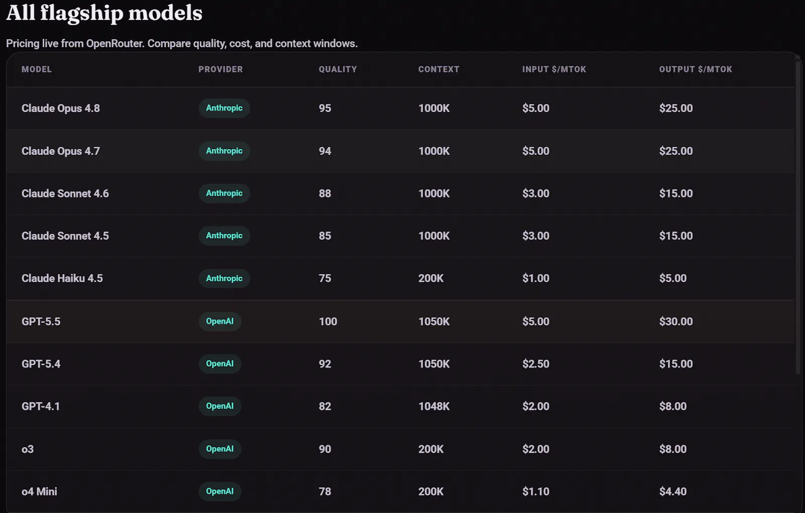Sort by the CONTEXT column header
This screenshot has height=513, width=805.
tap(439, 69)
